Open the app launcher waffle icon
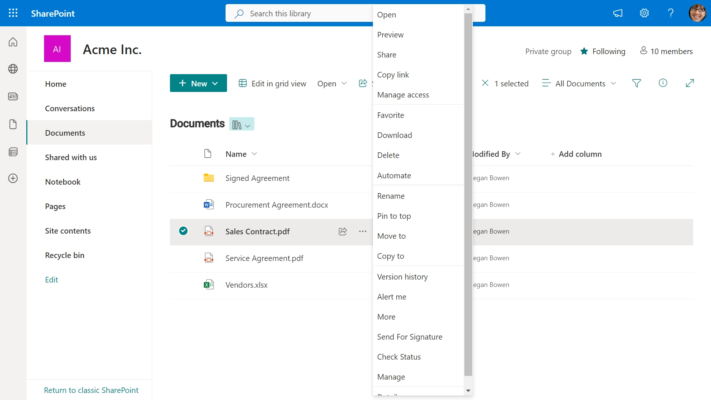 [x=13, y=13]
